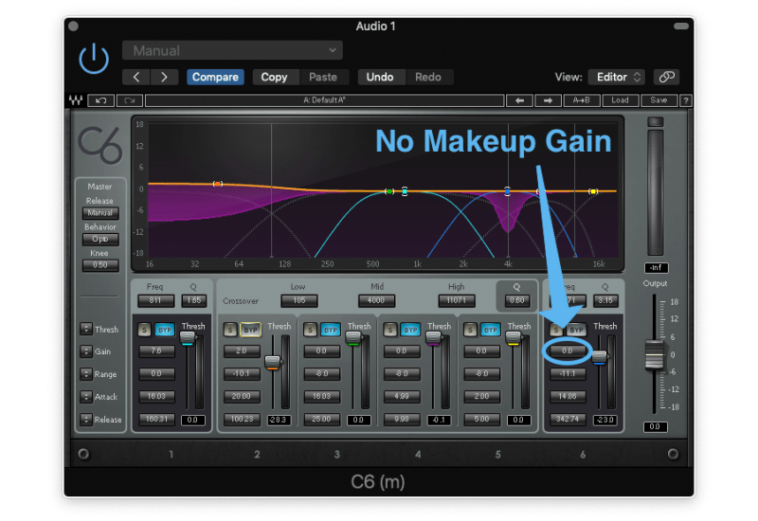758x521 pixels.
Task: Click the Undo button
Action: (x=380, y=78)
